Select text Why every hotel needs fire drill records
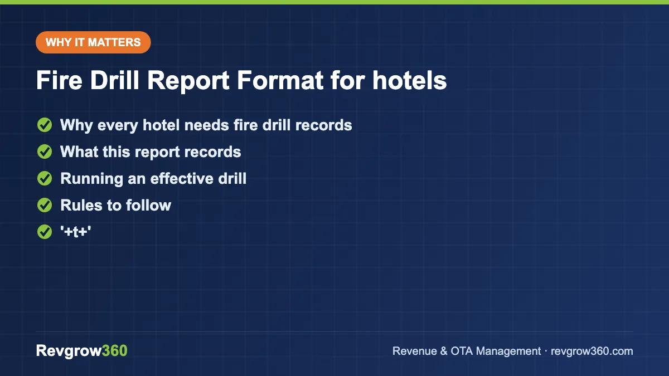 pyautogui.click(x=206, y=125)
